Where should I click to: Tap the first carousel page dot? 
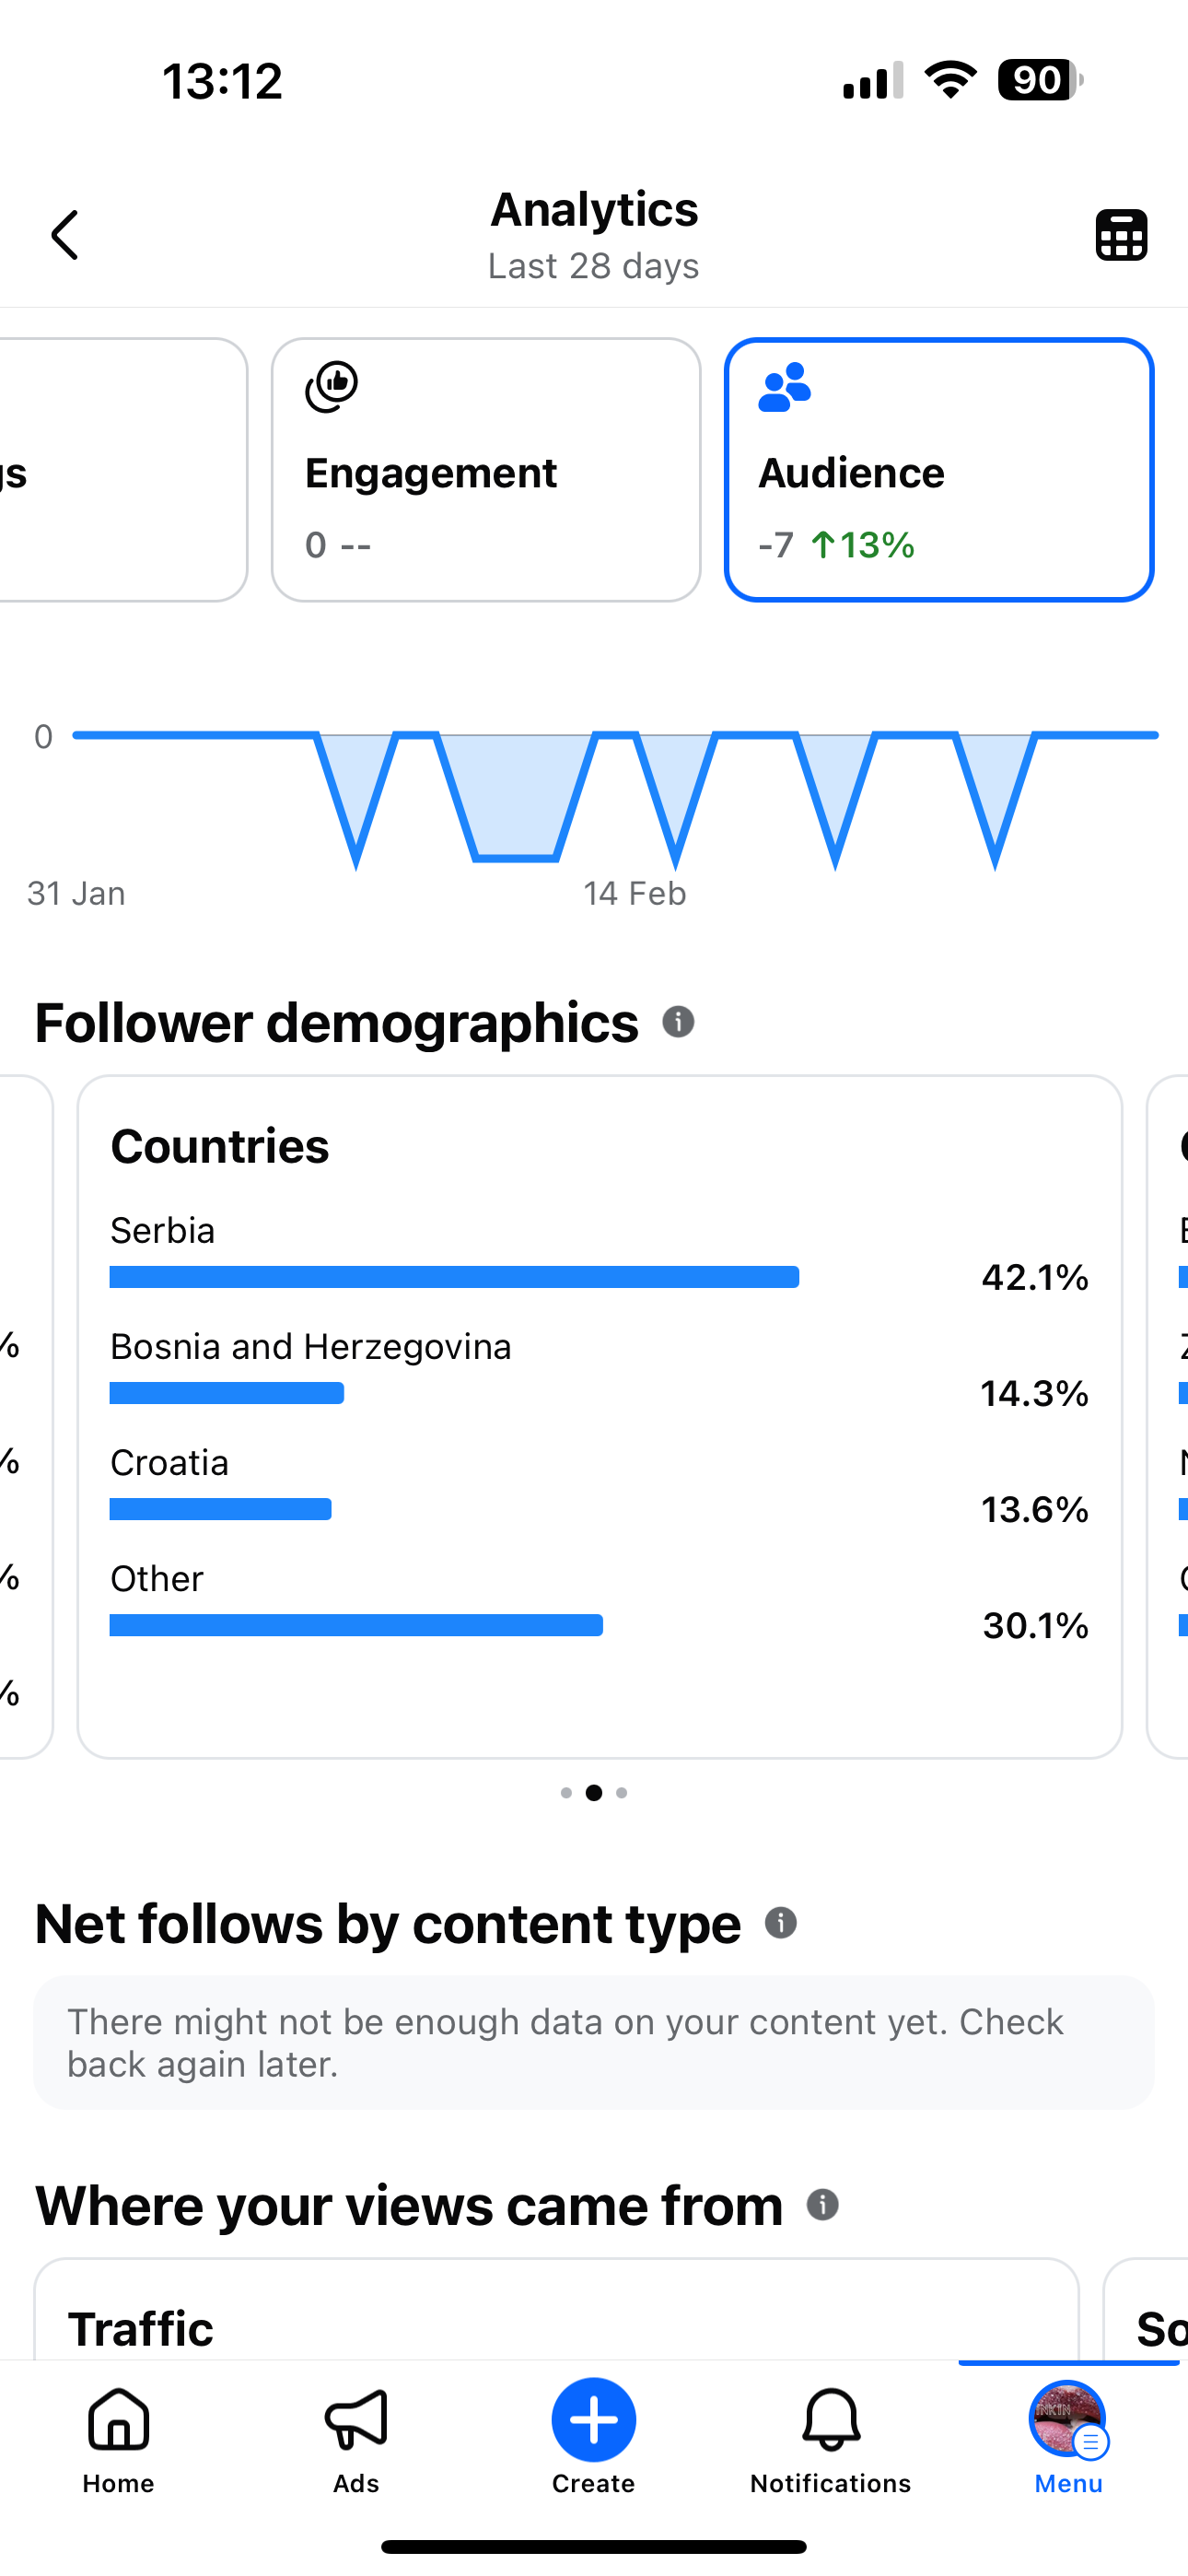pos(566,1793)
